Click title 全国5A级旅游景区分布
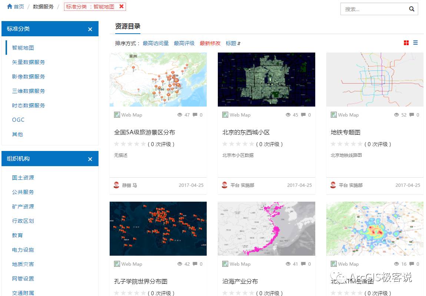Screen dimensions: 426x296 click(x=144, y=132)
